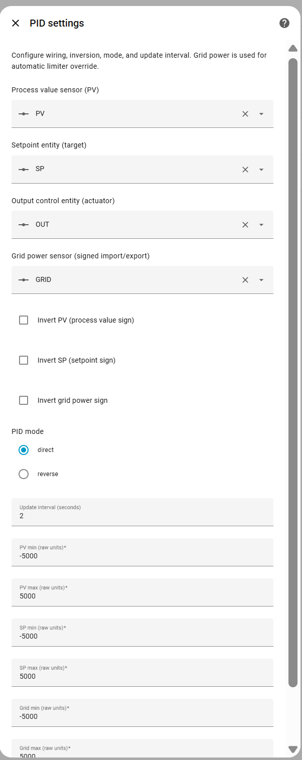Screen dimensions: 302x760
Task: Expand the grid power sensor dropdown
Action: click(261, 280)
